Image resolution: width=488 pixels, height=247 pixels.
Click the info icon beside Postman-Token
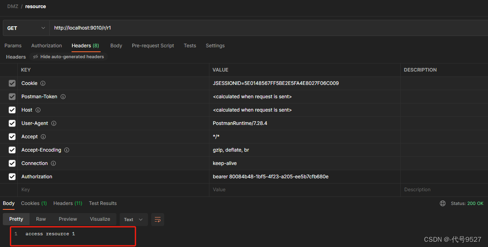tap(63, 97)
